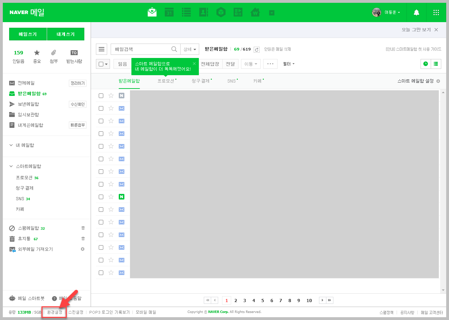Switch to the 카페 tab

tap(258, 81)
